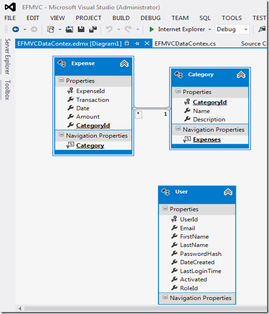Image resolution: width=269 pixels, height=314 pixels.
Task: Select the Email property in User
Action: click(x=187, y=228)
